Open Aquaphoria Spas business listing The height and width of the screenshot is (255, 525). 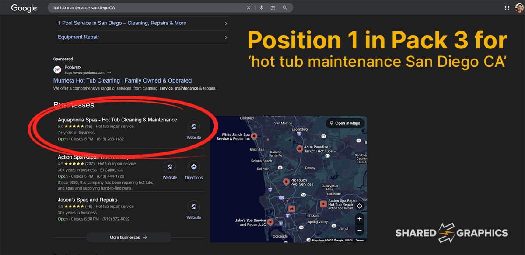click(x=118, y=120)
